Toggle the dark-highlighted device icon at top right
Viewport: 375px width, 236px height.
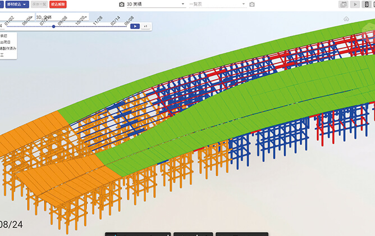click(367, 4)
